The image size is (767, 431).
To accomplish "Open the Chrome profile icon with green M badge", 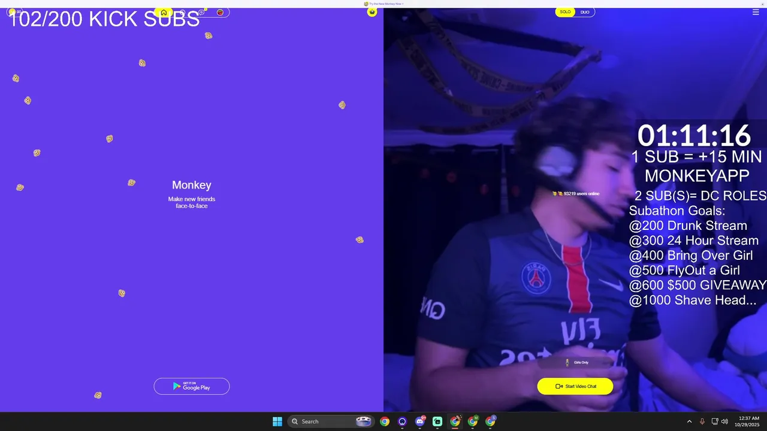I will tap(473, 421).
